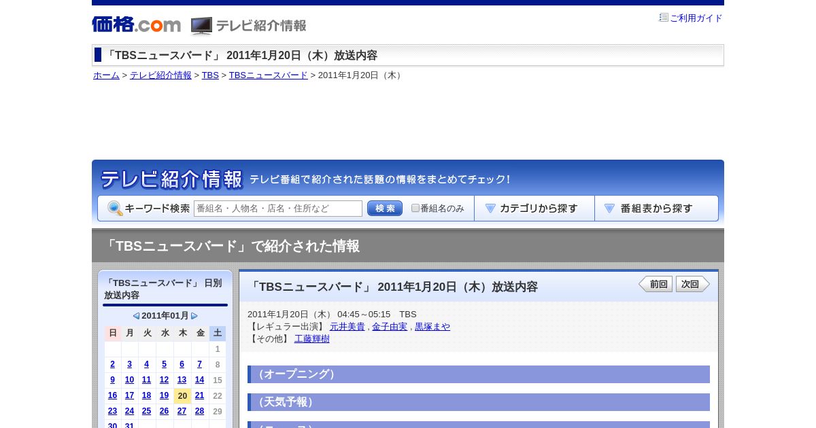Select calendar date 2
This screenshot has height=428, width=816.
click(113, 364)
